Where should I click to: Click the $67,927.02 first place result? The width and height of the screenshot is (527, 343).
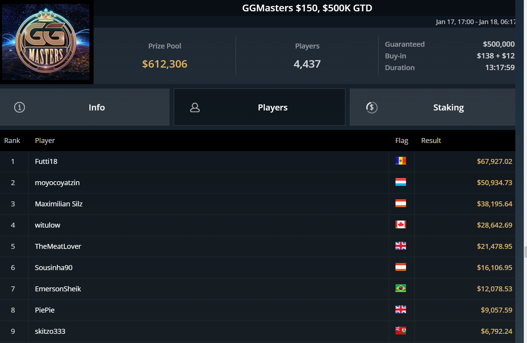pyautogui.click(x=494, y=161)
